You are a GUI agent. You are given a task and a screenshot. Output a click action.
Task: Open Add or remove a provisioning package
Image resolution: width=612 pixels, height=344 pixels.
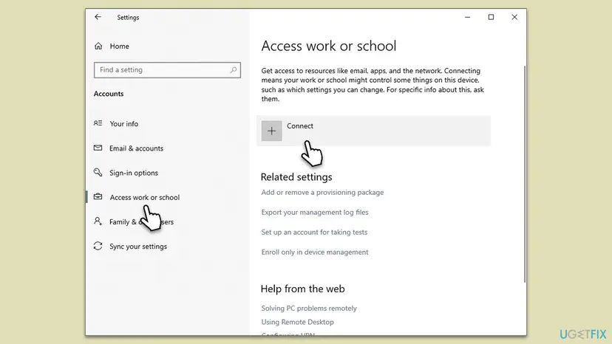[322, 192]
